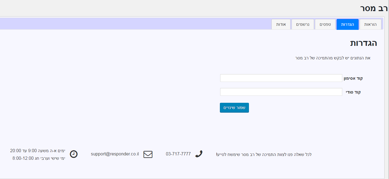Click the רב מסר page title
Image resolution: width=389 pixels, height=179 pixels.
pyautogui.click(x=374, y=8)
